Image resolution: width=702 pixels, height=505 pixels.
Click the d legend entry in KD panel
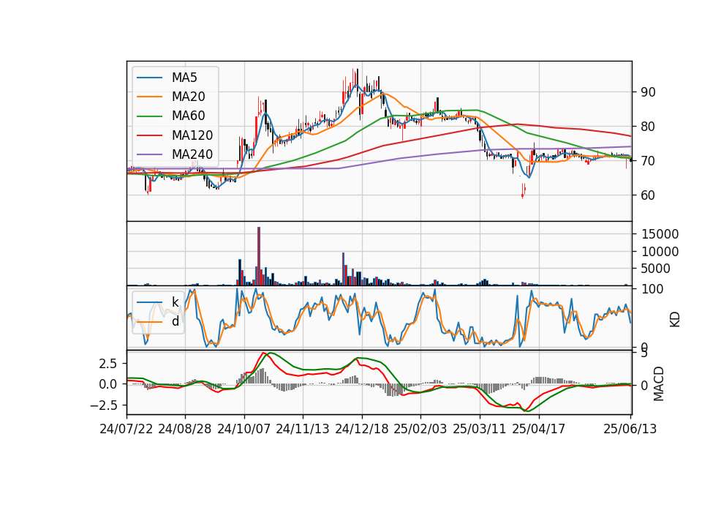click(x=175, y=321)
